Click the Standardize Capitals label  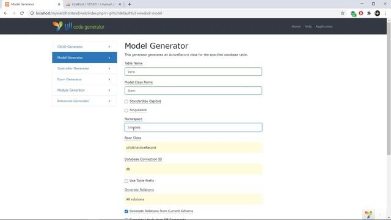click(145, 101)
